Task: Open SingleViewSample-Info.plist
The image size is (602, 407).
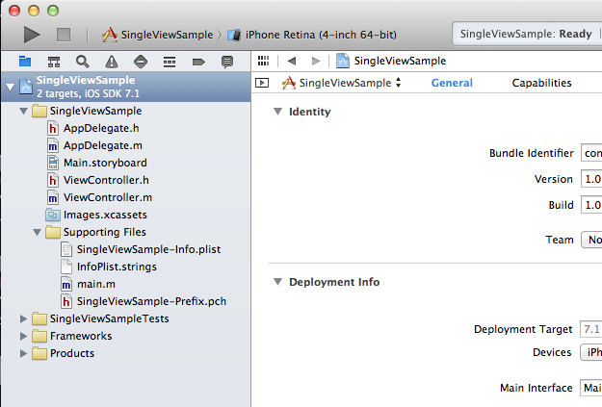Action: [x=148, y=249]
